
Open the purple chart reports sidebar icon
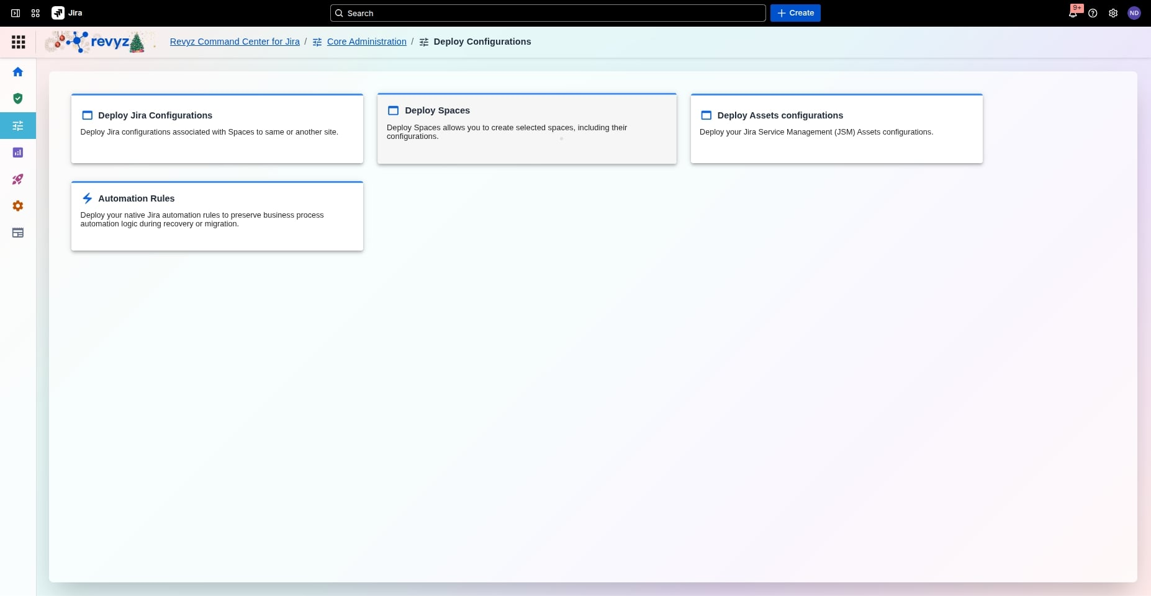(18, 153)
